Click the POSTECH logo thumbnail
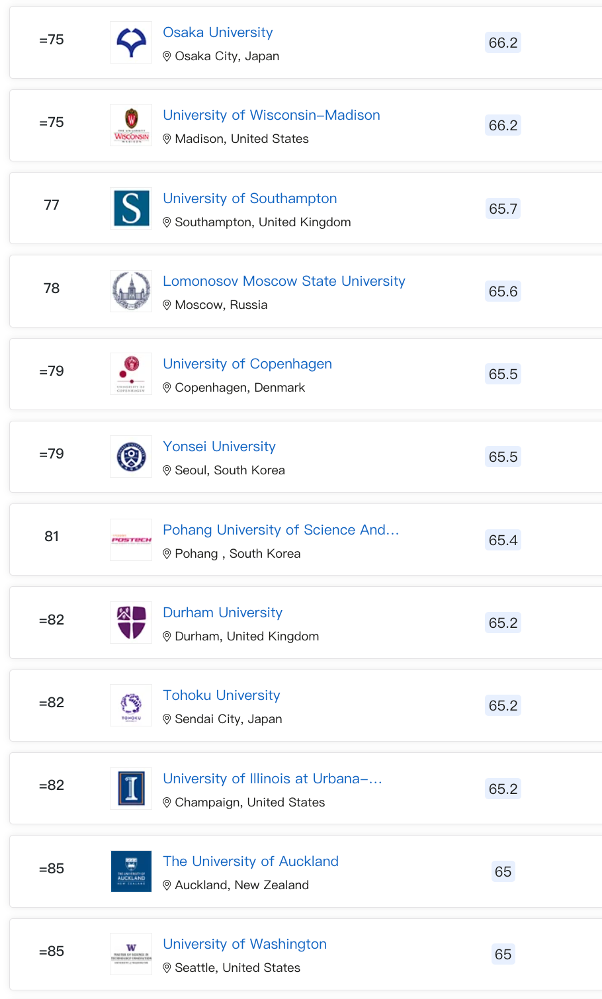This screenshot has height=999, width=602. click(131, 540)
